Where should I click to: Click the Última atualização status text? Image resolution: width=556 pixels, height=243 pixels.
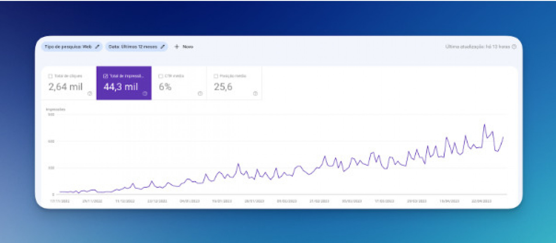point(477,46)
